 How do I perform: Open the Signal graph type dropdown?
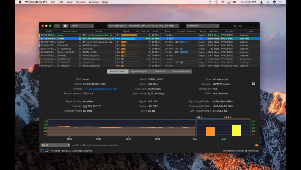[55, 145]
